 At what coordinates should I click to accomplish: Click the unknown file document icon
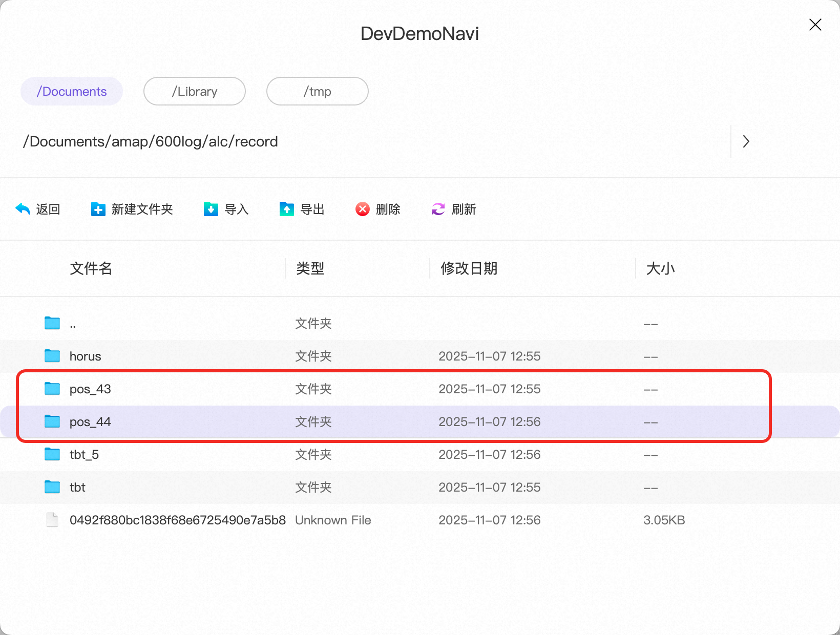52,520
